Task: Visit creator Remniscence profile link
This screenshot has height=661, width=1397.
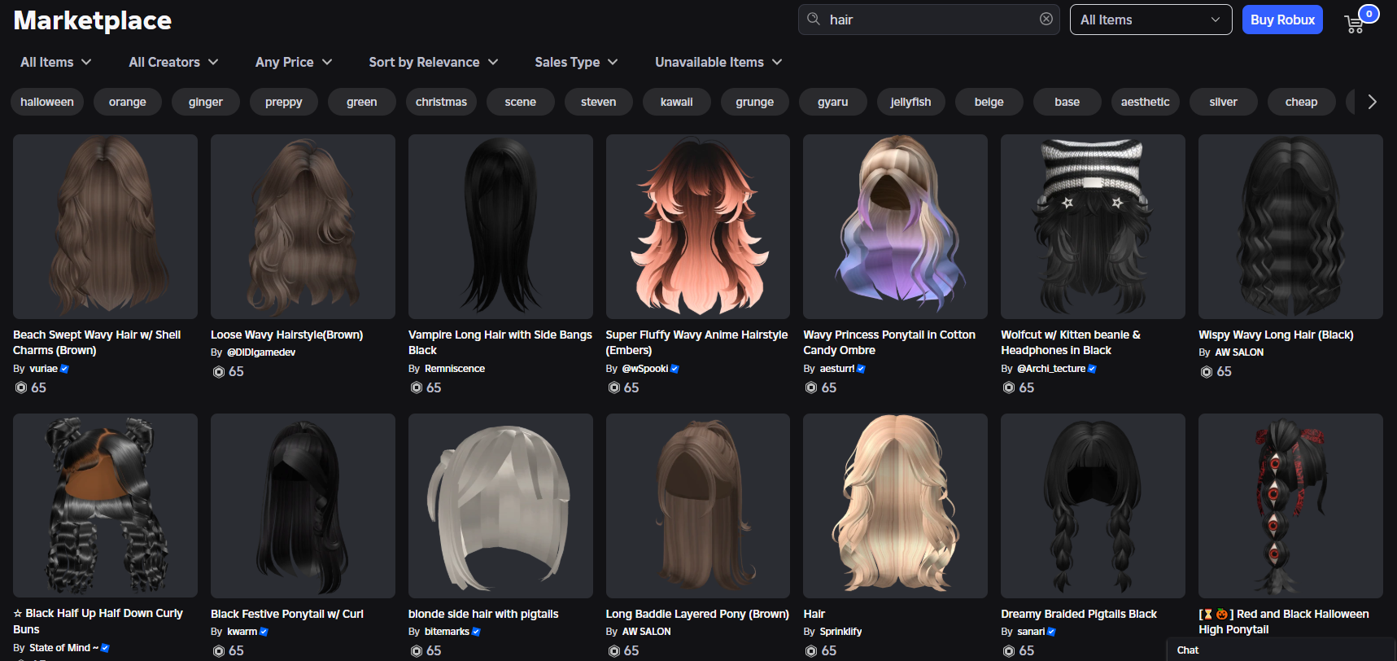Action: pyautogui.click(x=455, y=369)
